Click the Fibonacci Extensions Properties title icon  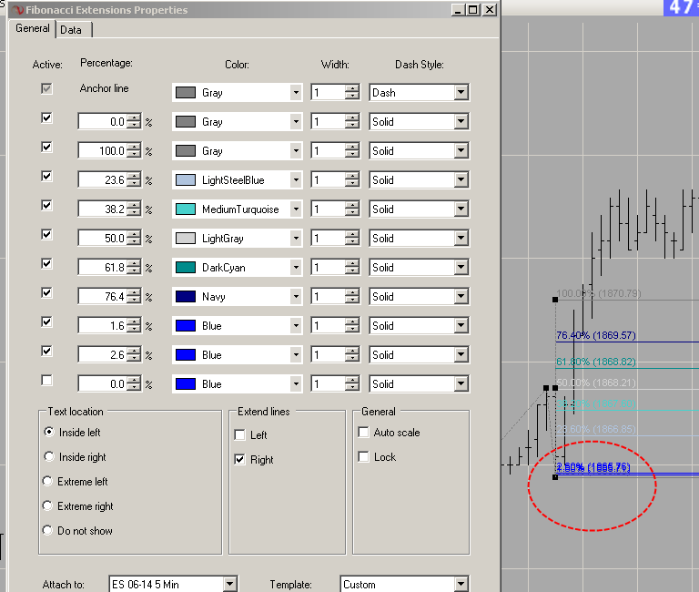click(x=18, y=10)
